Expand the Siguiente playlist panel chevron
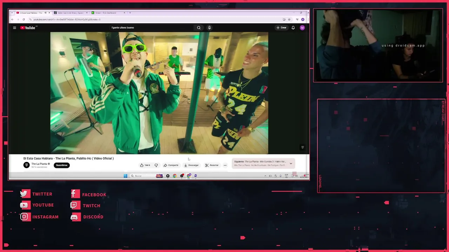 [291, 163]
